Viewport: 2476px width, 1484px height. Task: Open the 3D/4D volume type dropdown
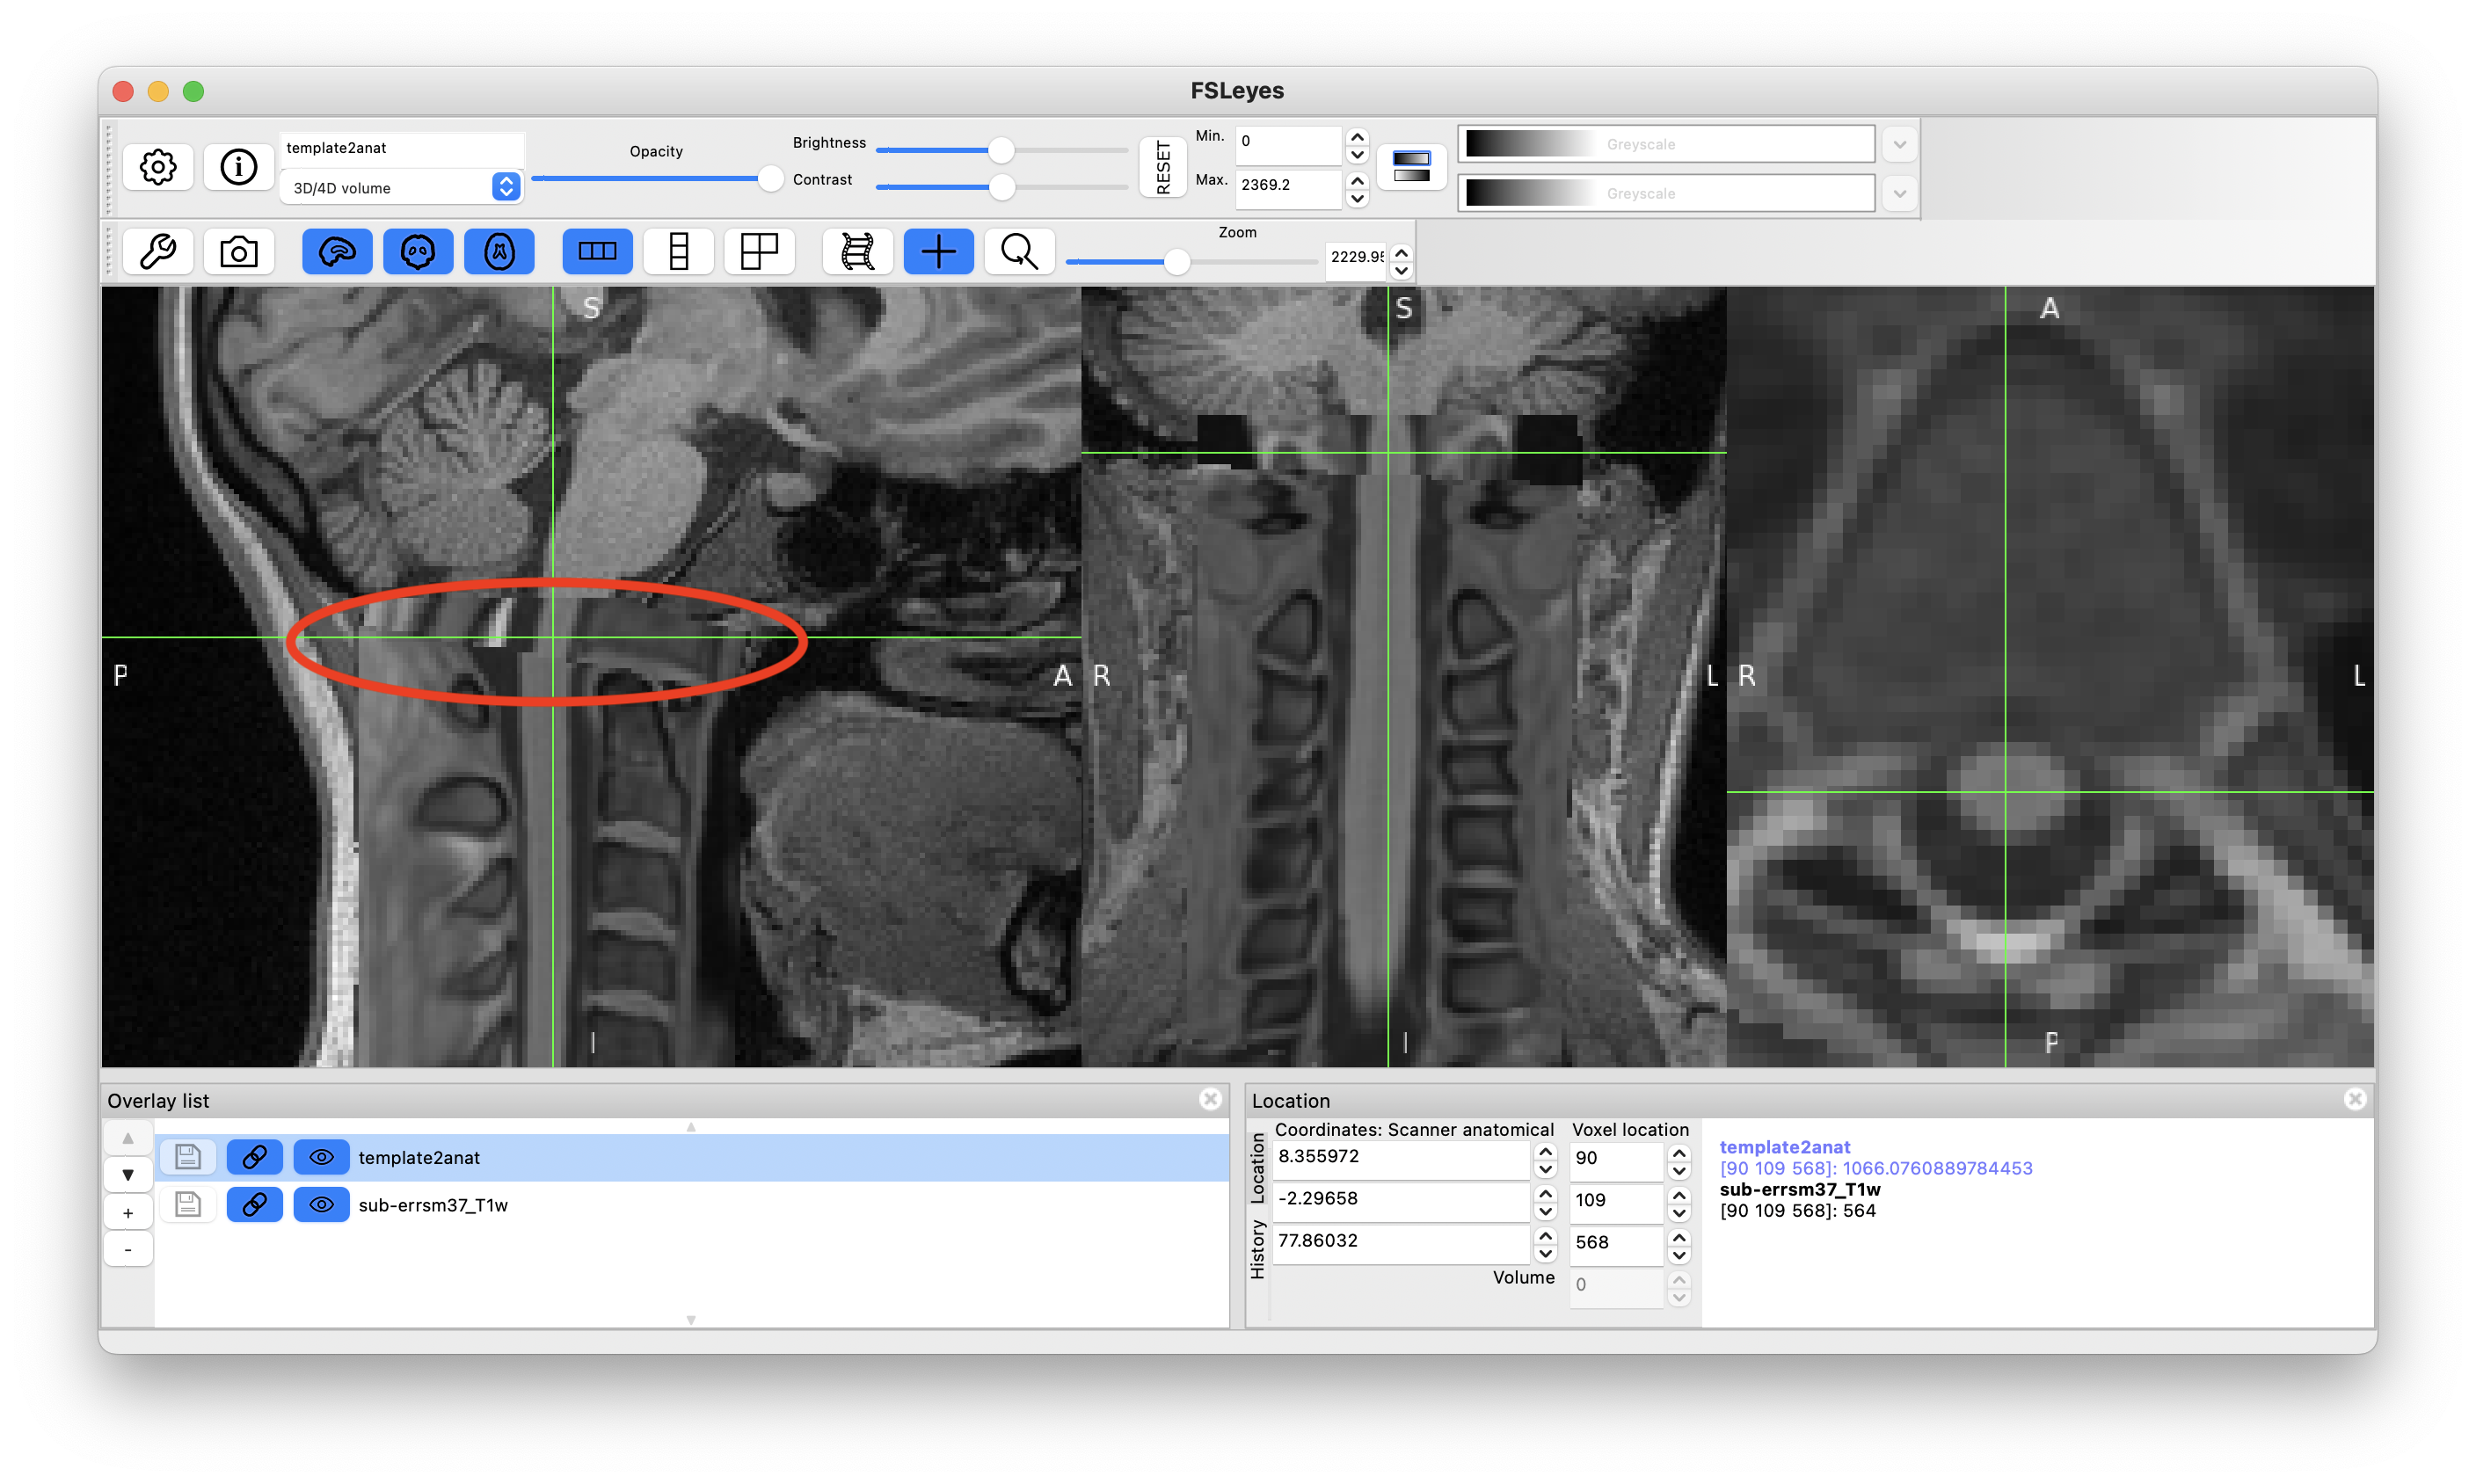pyautogui.click(x=505, y=187)
